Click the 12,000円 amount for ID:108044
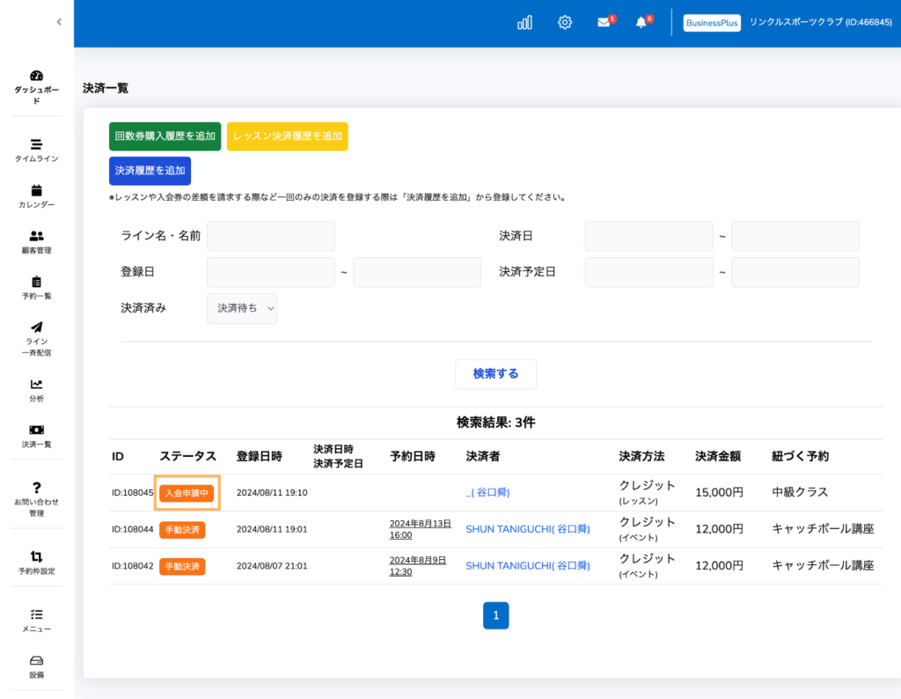 pos(720,529)
